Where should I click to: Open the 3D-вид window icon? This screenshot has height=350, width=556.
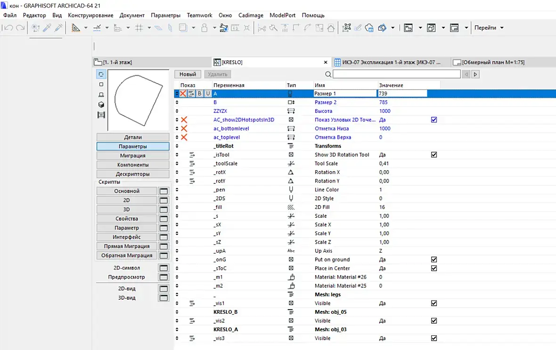(164, 298)
